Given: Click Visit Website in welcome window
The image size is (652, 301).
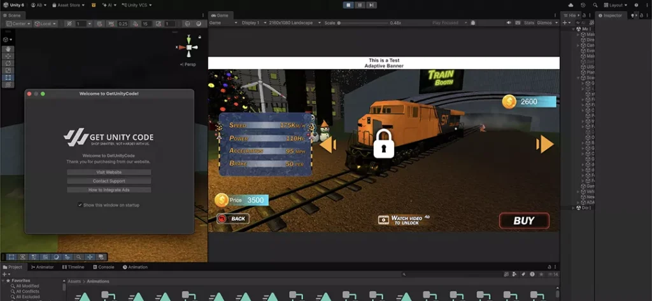Looking at the screenshot, I should click(109, 172).
